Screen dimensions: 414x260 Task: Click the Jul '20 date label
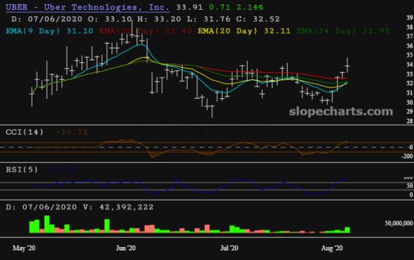[x=230, y=247]
